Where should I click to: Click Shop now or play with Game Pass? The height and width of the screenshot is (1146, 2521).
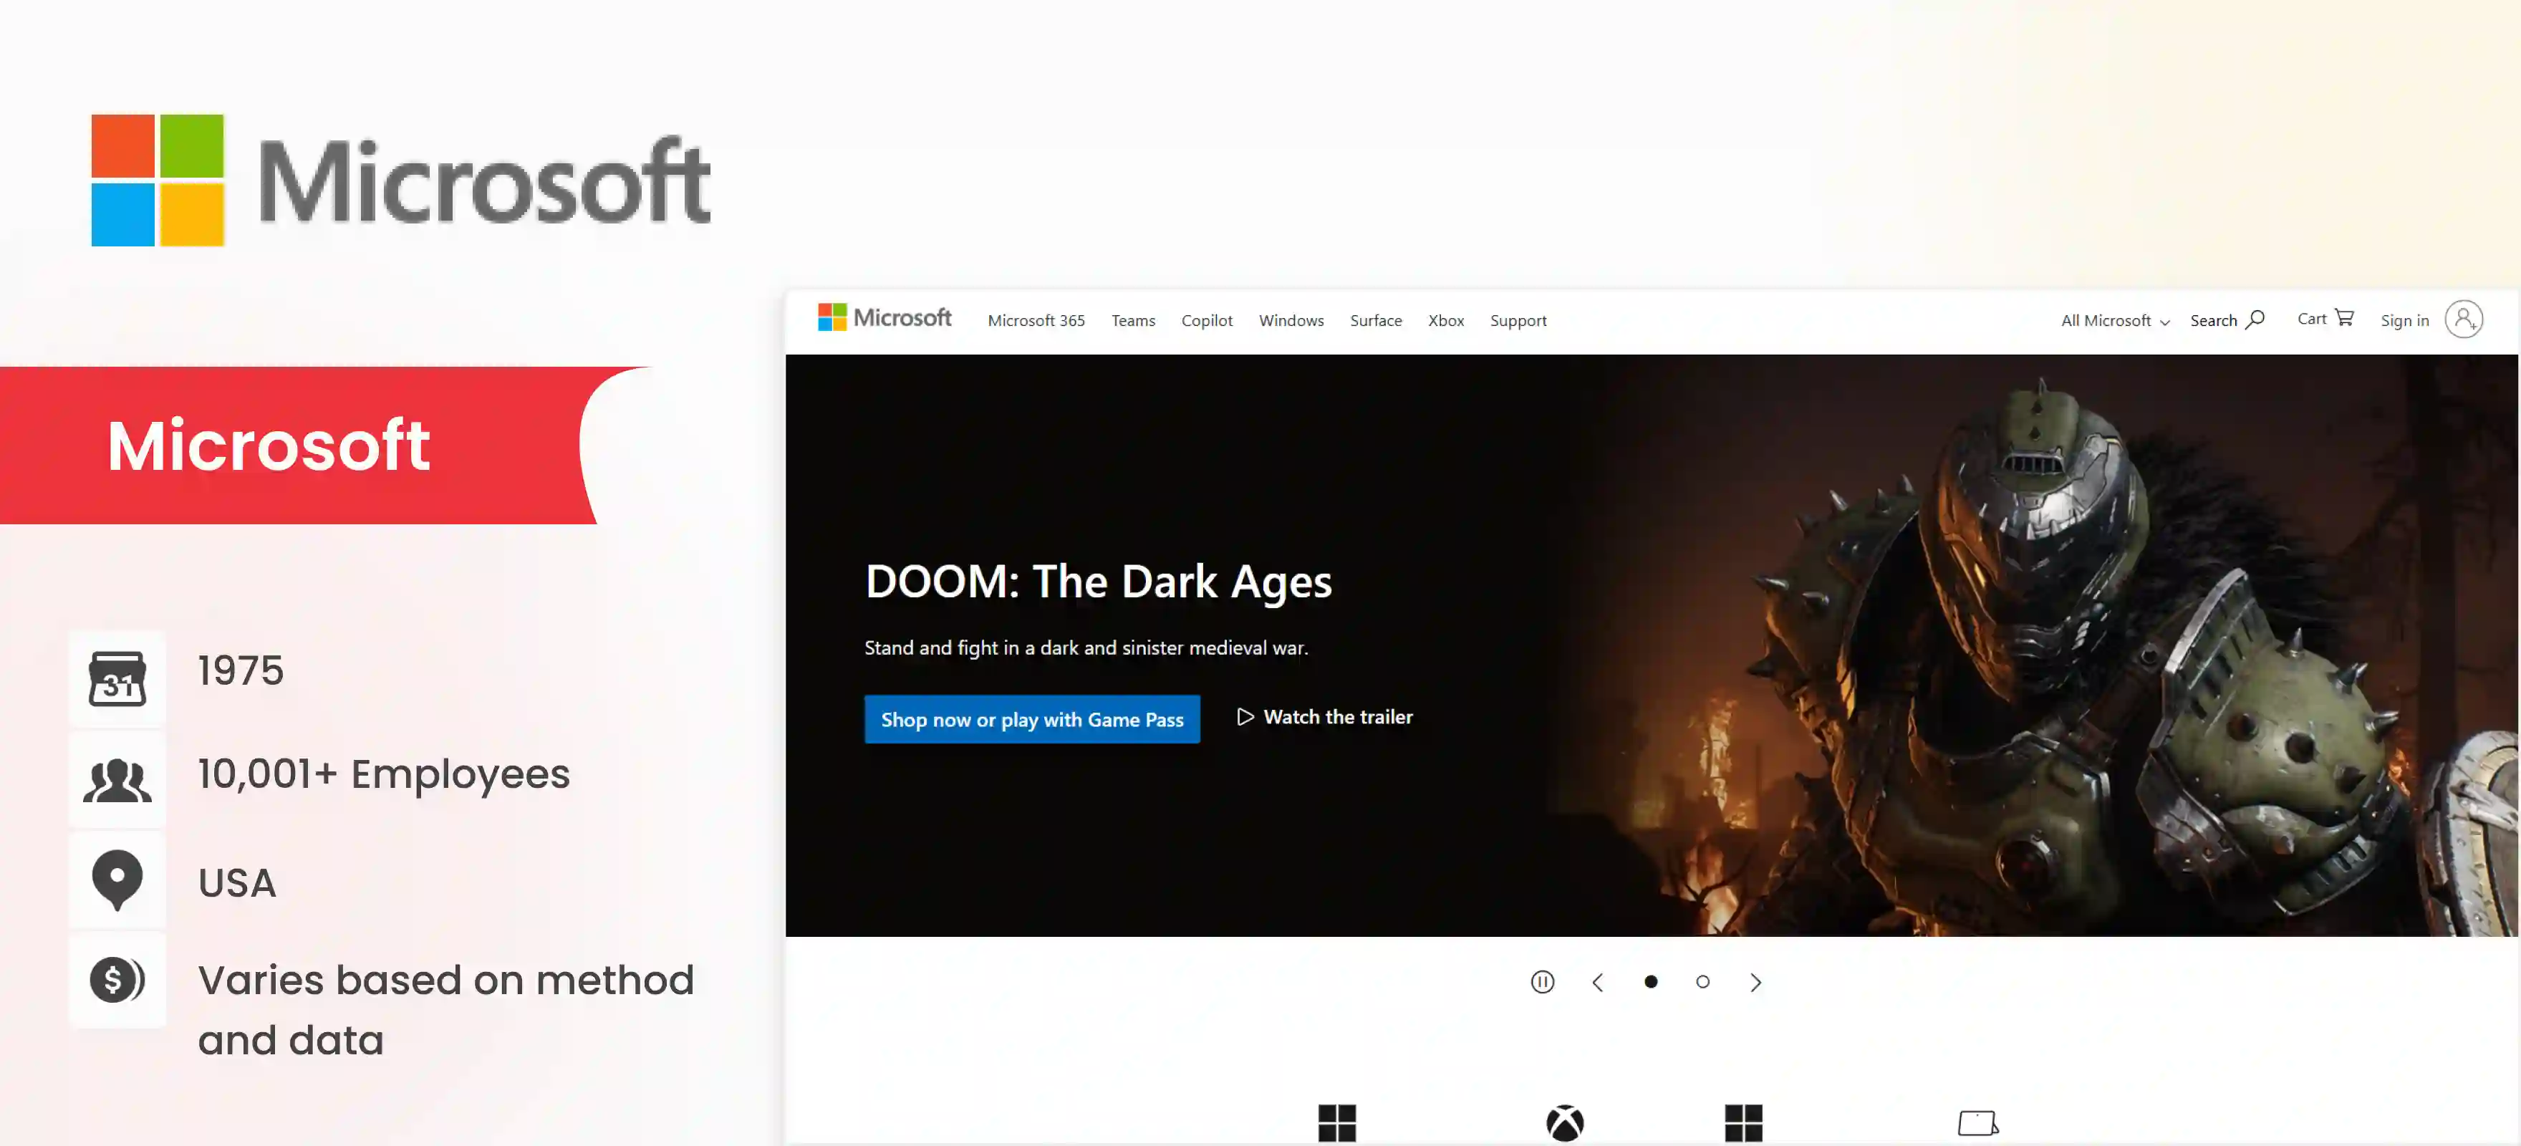coord(1031,719)
